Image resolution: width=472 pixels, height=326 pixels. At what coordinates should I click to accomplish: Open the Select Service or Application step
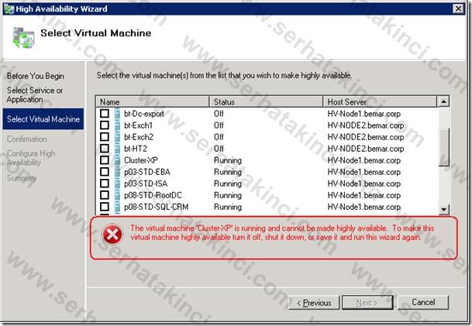[x=35, y=94]
